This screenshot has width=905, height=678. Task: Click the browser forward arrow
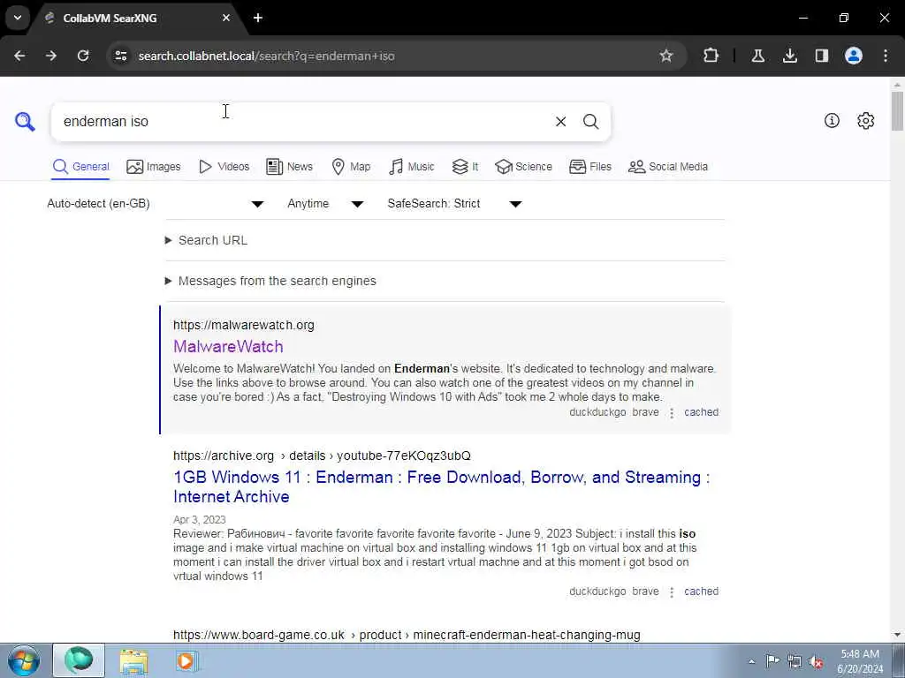pyautogui.click(x=51, y=56)
